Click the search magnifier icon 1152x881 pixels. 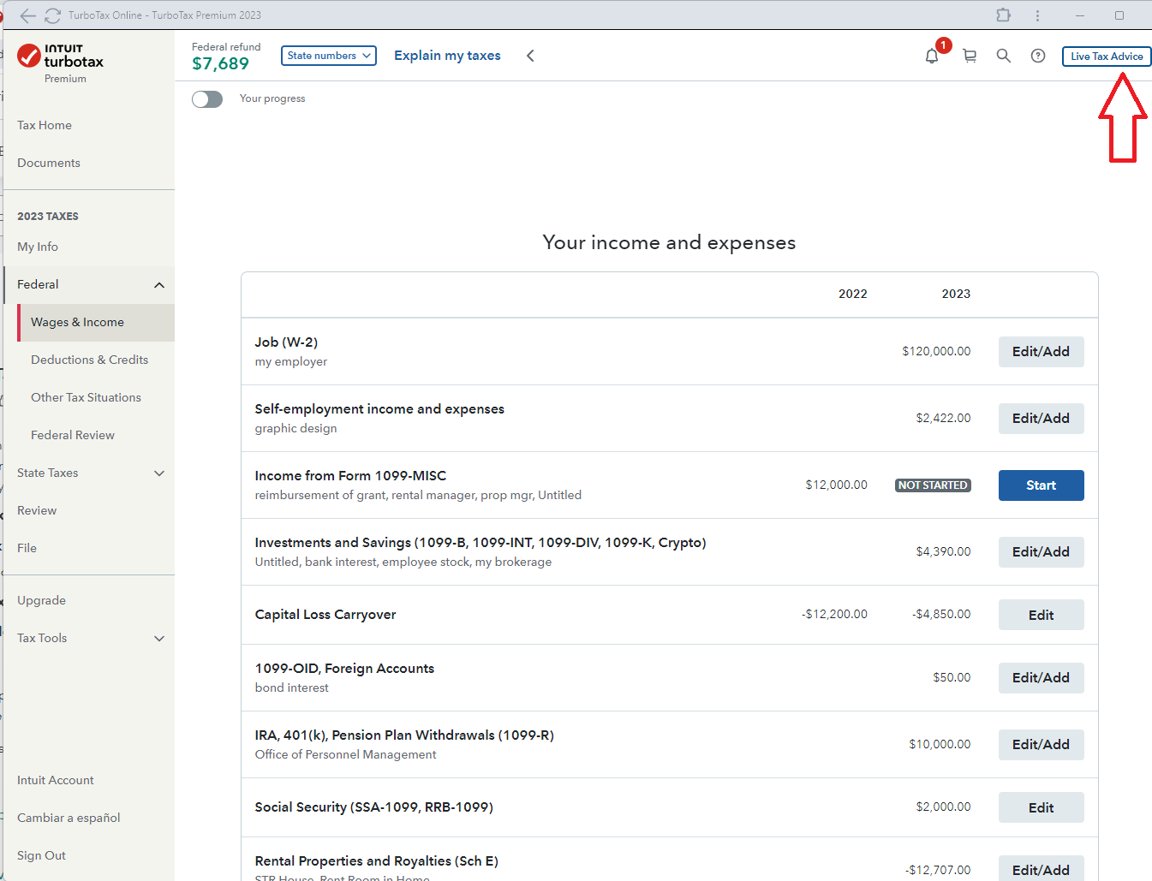(1004, 56)
